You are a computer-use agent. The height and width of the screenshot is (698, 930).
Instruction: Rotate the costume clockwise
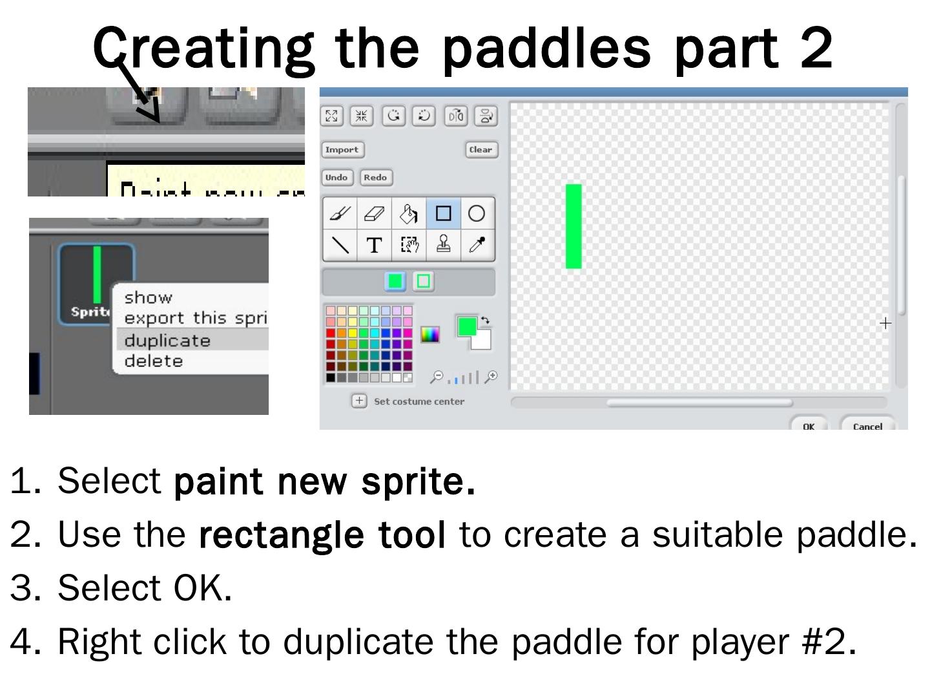tap(424, 116)
